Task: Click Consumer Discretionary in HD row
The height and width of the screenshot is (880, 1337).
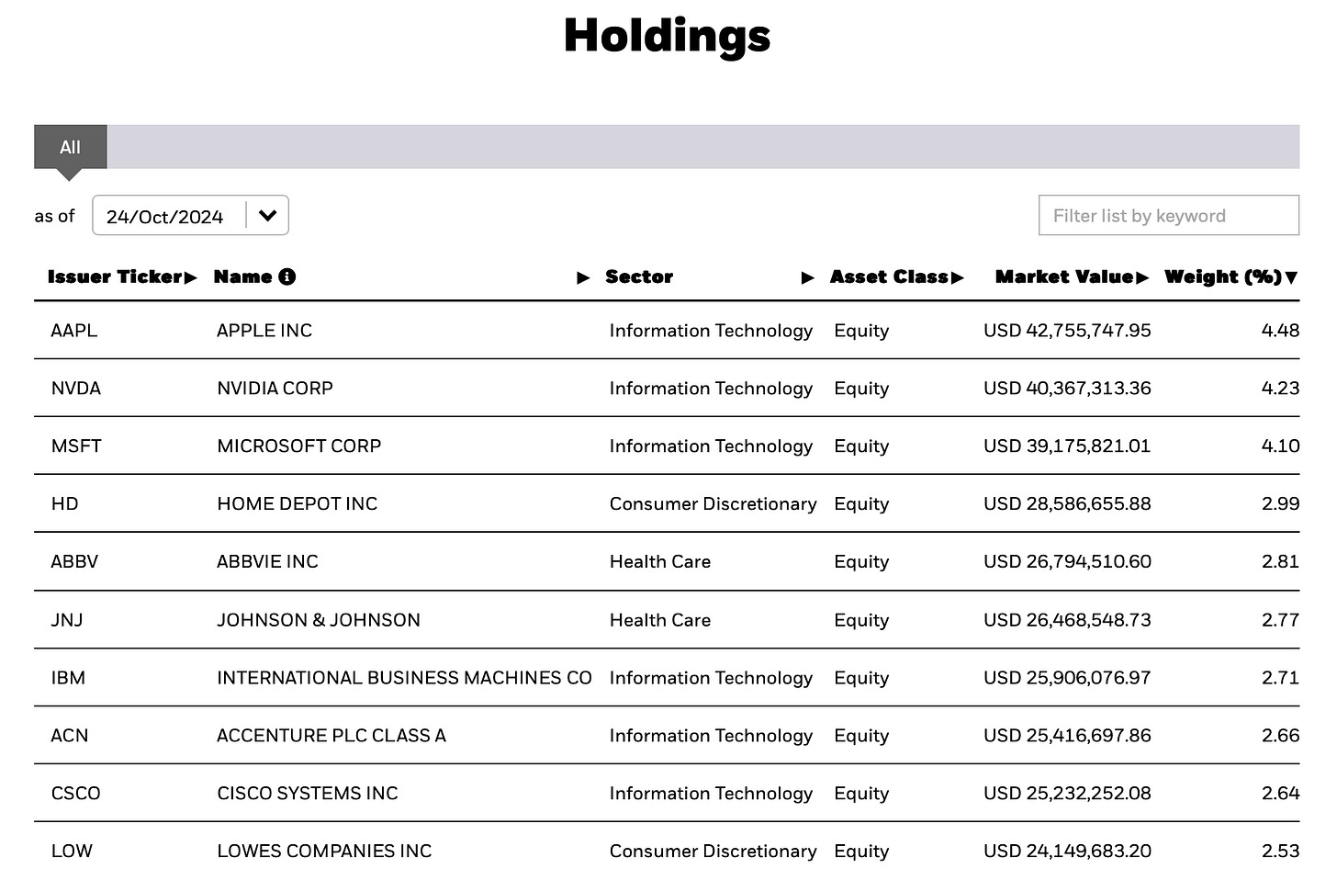Action: tap(713, 504)
